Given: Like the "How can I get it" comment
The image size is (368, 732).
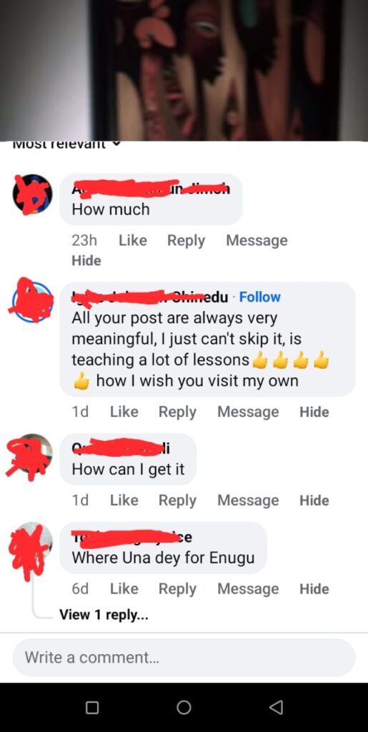Looking at the screenshot, I should [x=124, y=500].
